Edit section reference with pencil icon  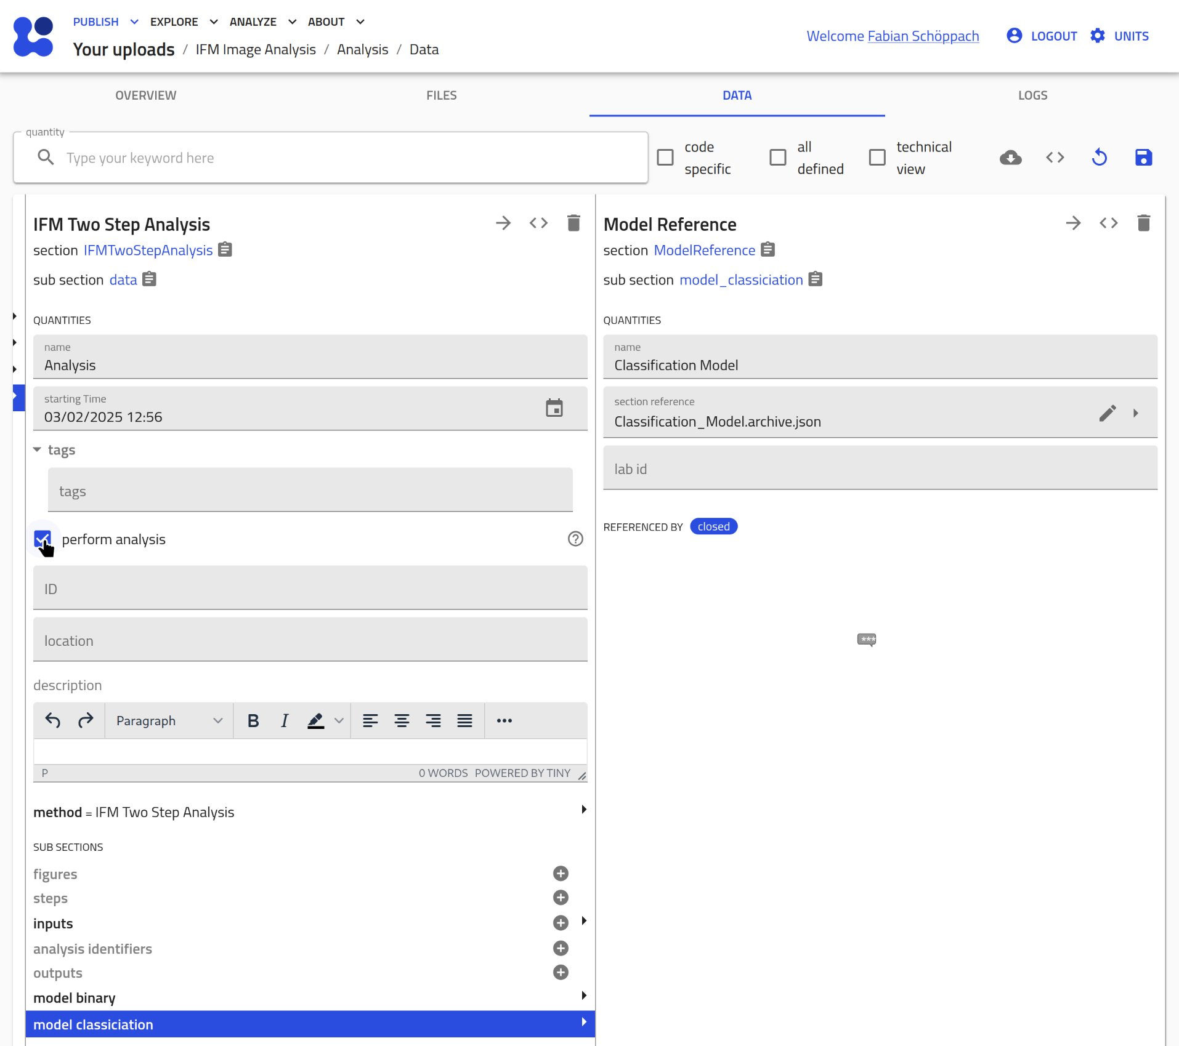(x=1107, y=413)
